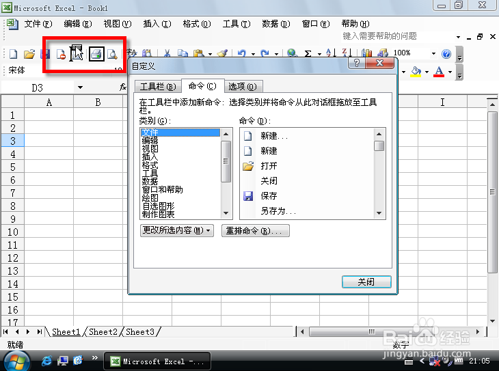Click the red Font Color A button
This screenshot has height=371, width=499.
[439, 72]
